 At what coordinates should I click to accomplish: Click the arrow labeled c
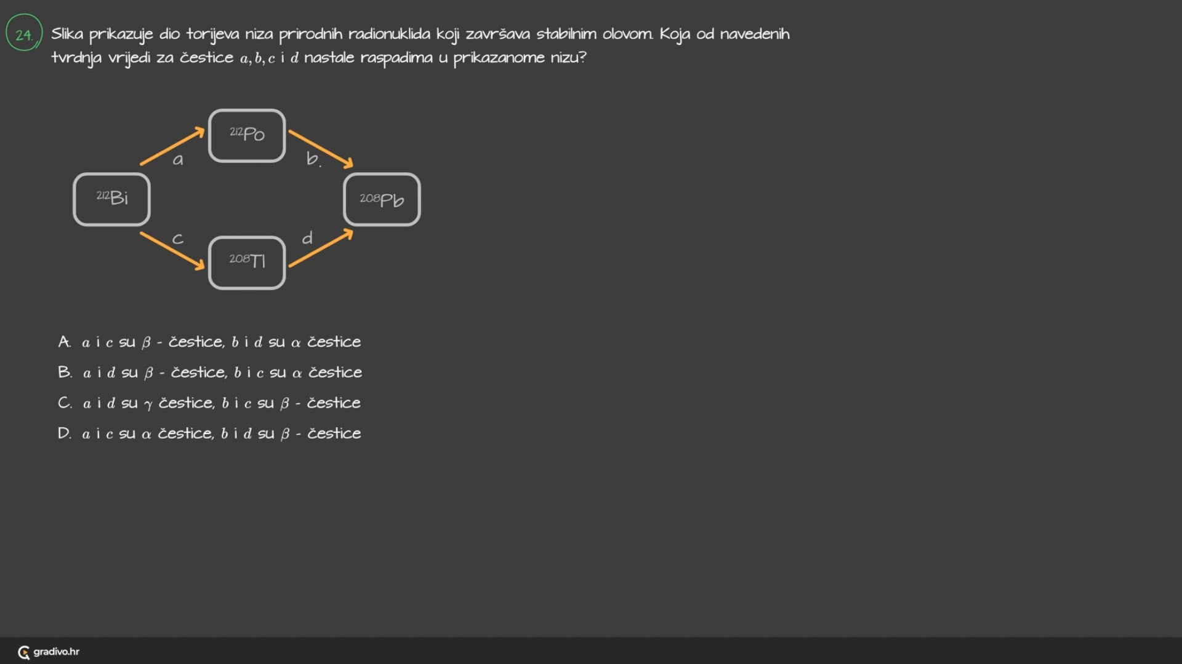click(x=172, y=250)
